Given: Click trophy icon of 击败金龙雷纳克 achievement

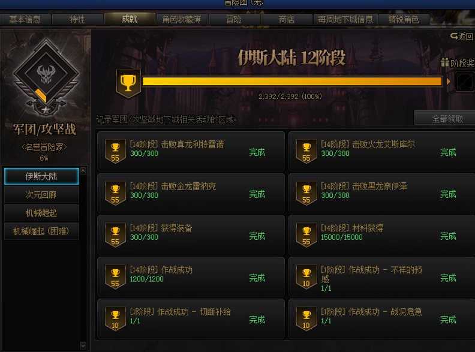Looking at the screenshot, I should pyautogui.click(x=115, y=193).
